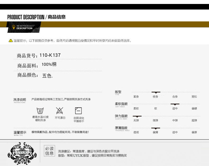Image resolution: width=209 pixels, height=166 pixels.
Task: Click the 产品都是经过特殊工艺加工 sentence
Action: (x=61, y=99)
